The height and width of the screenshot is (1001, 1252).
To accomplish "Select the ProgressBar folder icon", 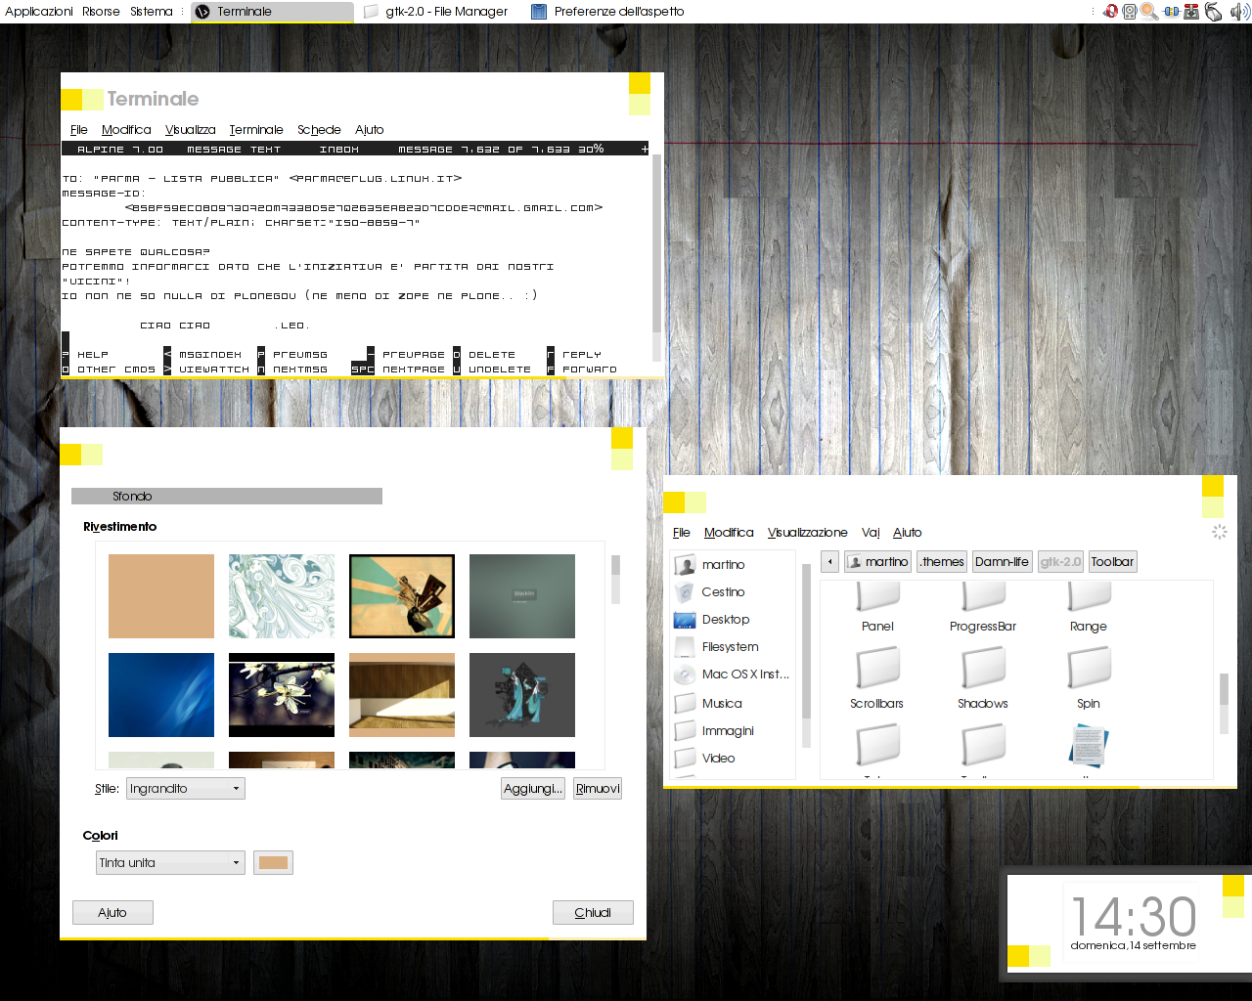I will point(983,596).
